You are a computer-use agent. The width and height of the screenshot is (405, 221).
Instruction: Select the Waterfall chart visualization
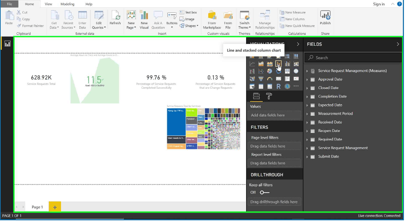253,71
